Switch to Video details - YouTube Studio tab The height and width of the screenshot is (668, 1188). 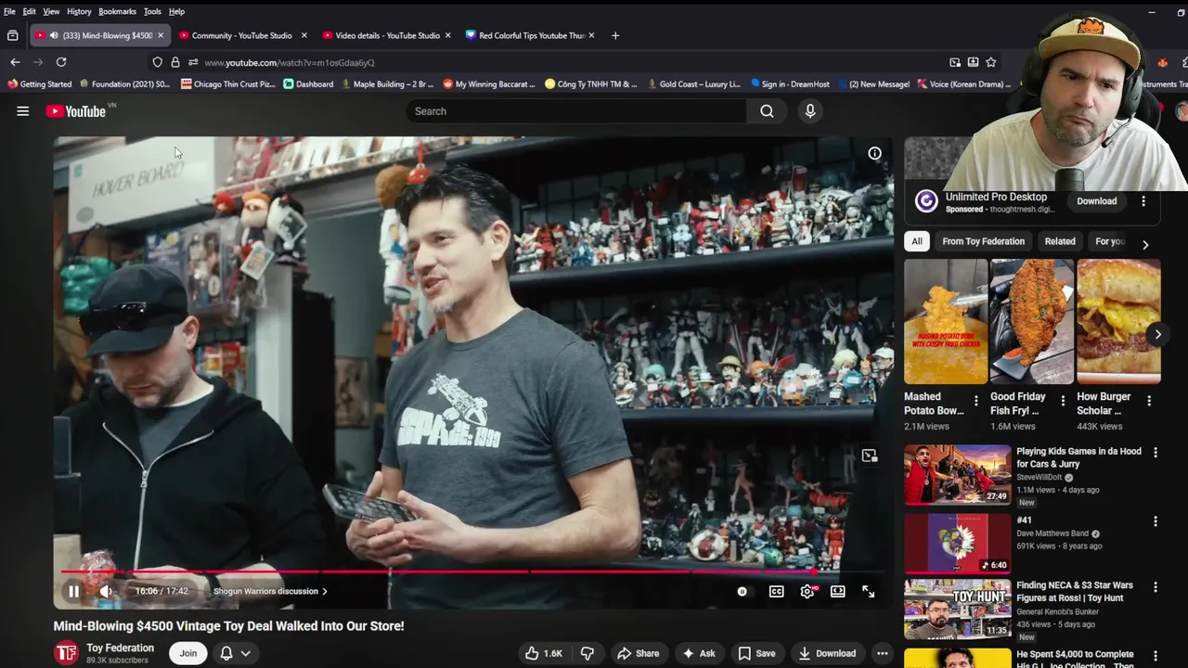click(386, 35)
